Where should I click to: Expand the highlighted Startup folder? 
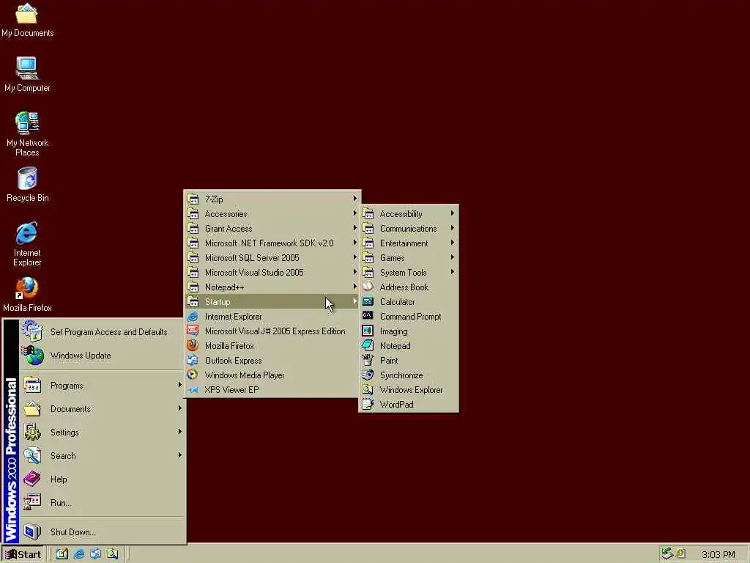tap(272, 301)
